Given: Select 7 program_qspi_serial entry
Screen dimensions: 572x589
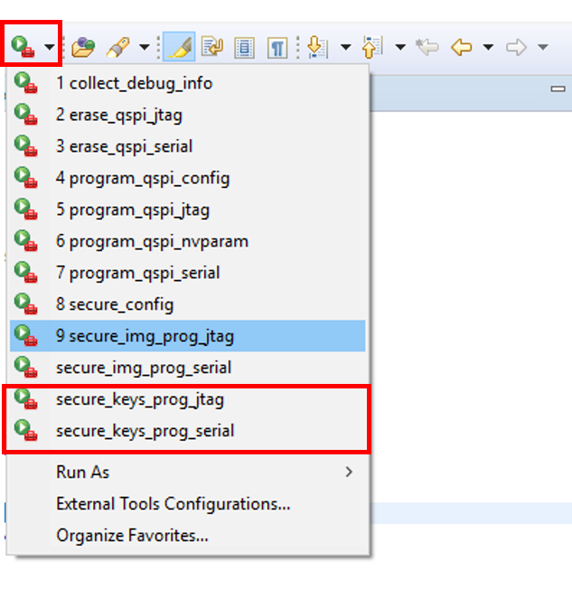Looking at the screenshot, I should [188, 273].
